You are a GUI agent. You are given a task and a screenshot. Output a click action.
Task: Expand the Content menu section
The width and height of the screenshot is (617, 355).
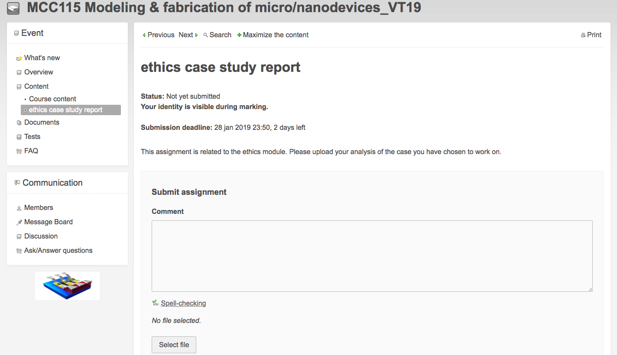[36, 86]
